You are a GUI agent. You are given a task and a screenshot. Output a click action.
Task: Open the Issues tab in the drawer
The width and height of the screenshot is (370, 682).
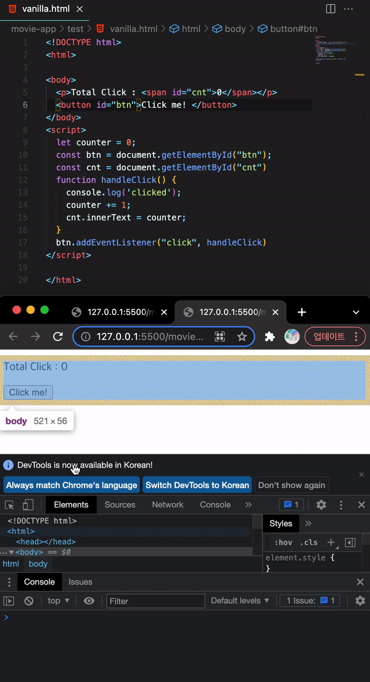pyautogui.click(x=80, y=581)
